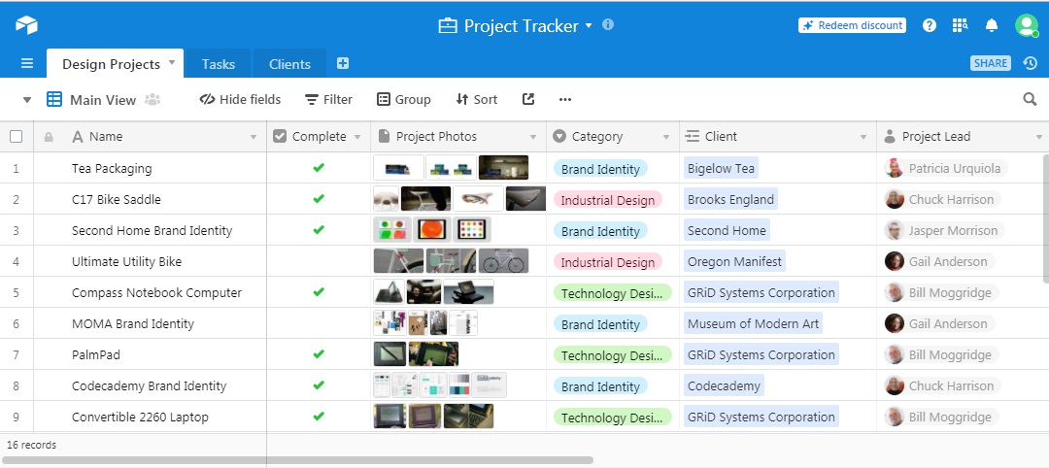Add a new table with plus icon
The image size is (1049, 468).
[x=343, y=63]
